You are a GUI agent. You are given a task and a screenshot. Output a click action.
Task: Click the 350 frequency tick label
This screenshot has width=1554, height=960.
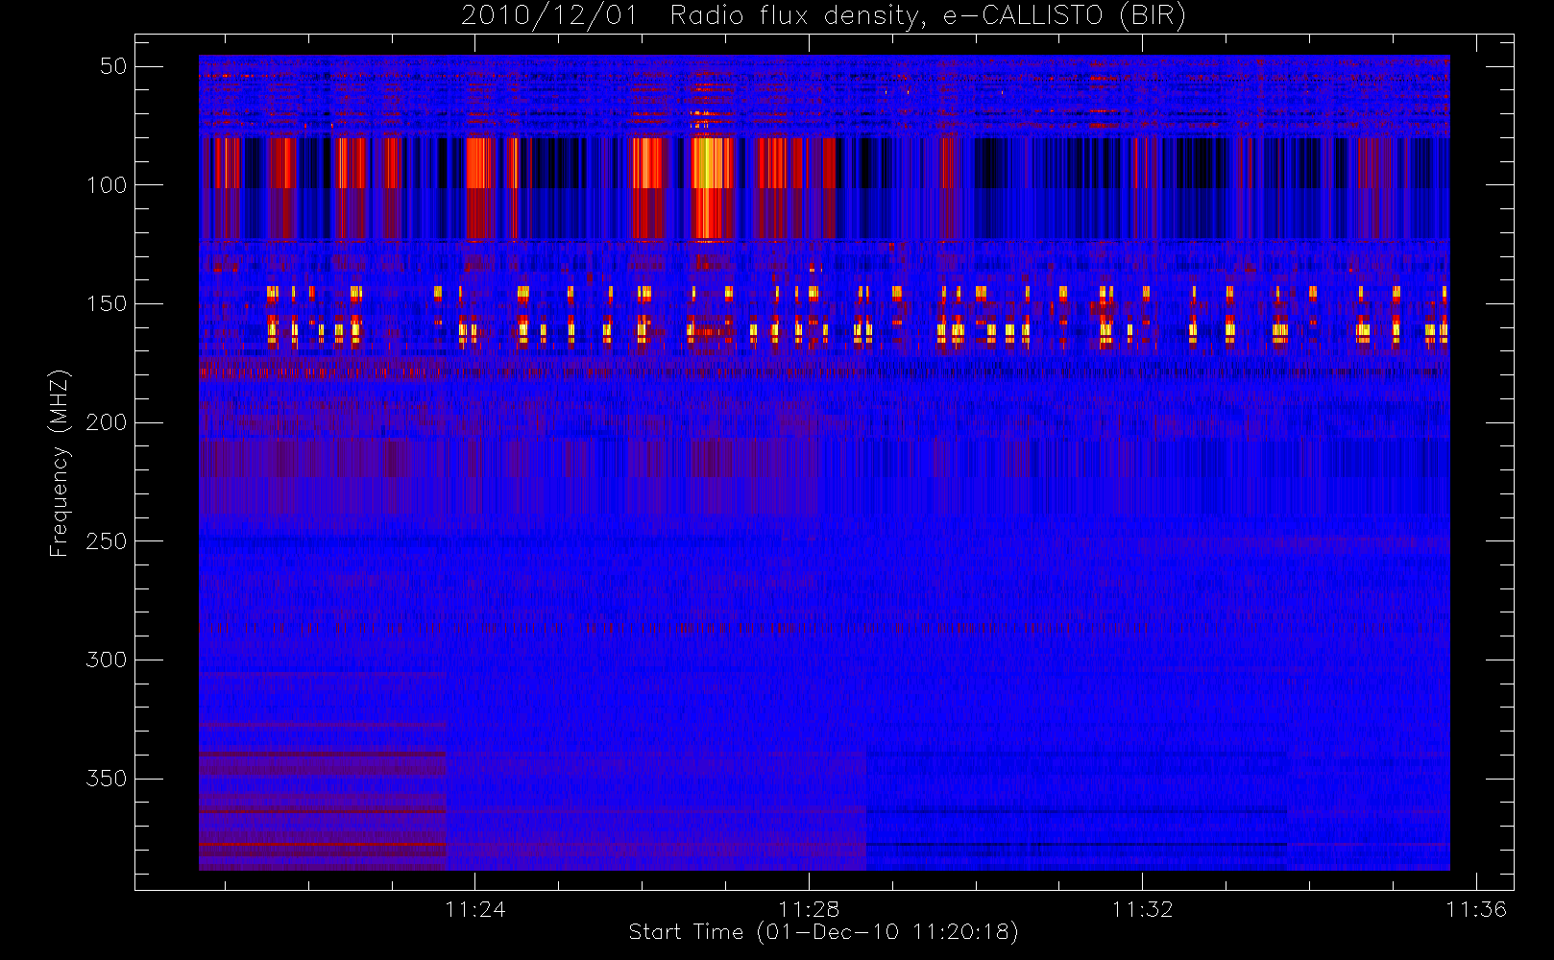107,779
